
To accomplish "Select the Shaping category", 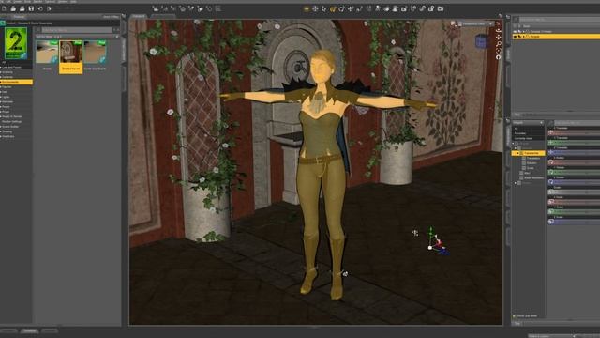I will [7, 131].
